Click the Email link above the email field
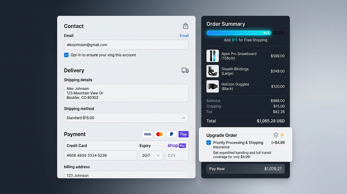Viewport: 347px width, 194px height. (x=184, y=36)
